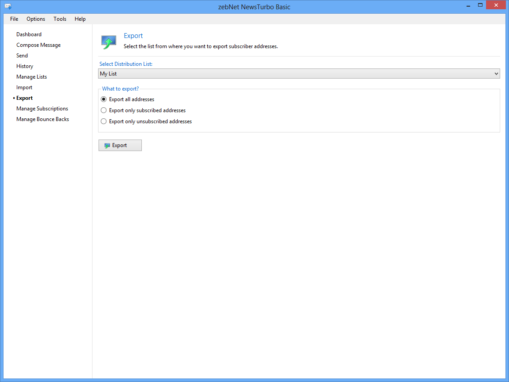The image size is (509, 382).
Task: Choose Export only subscribed addresses option
Action: [x=104, y=110]
